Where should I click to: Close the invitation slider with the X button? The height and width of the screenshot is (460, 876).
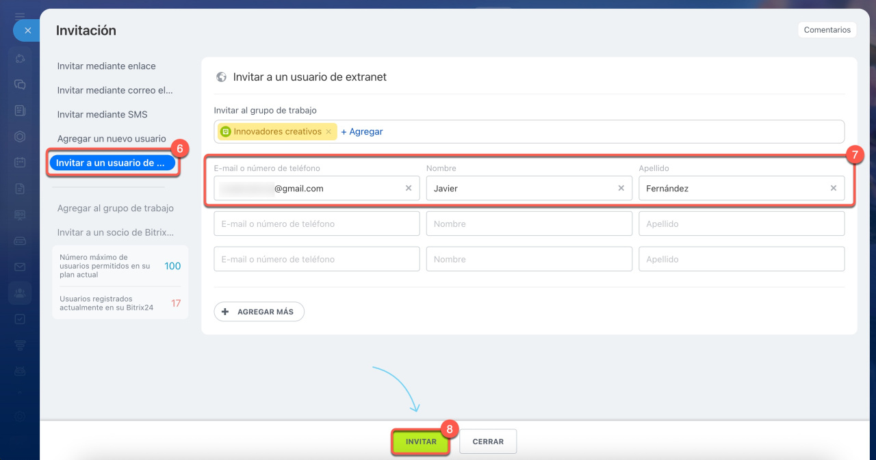pyautogui.click(x=27, y=31)
